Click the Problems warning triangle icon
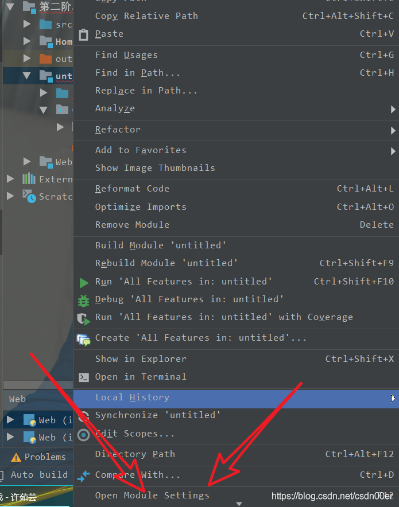Image resolution: width=399 pixels, height=507 pixels. pos(16,458)
